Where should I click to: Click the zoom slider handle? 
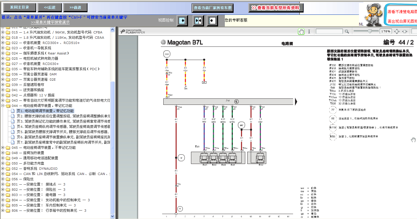[370, 31]
